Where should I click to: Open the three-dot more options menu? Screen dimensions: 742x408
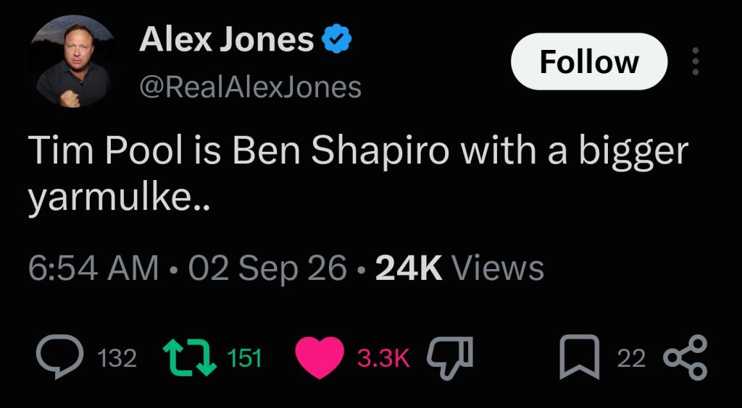point(695,61)
